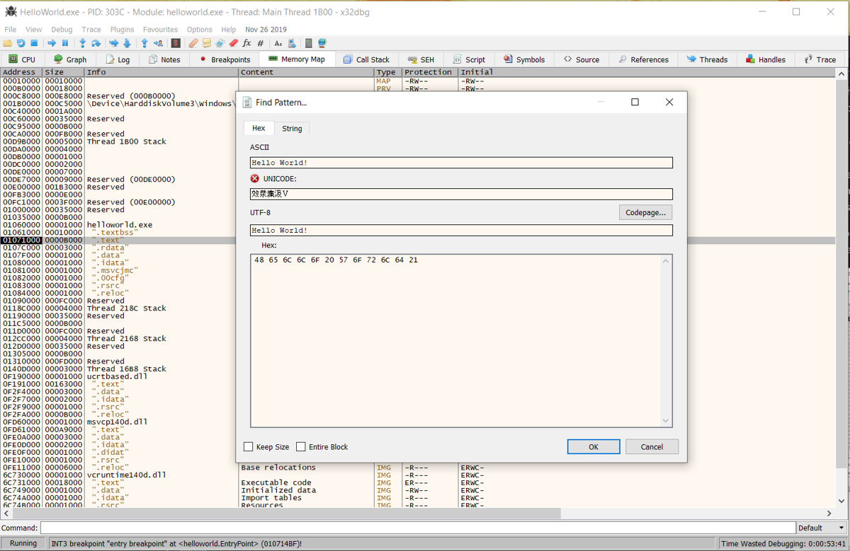Image resolution: width=850 pixels, height=551 pixels.
Task: Open the Patches bandage icon
Action: (x=193, y=43)
